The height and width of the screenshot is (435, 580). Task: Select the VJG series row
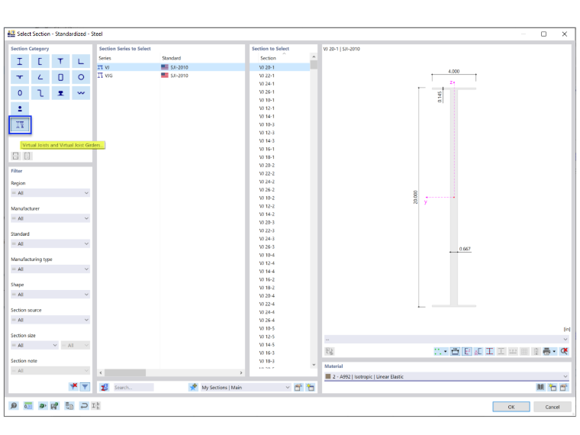tap(171, 76)
